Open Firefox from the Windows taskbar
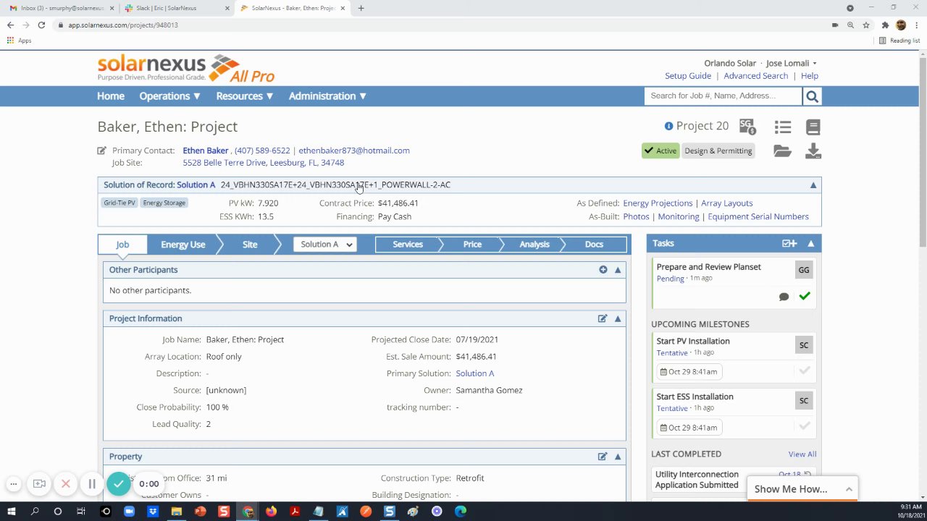Screen dimensions: 927x521 point(271,512)
